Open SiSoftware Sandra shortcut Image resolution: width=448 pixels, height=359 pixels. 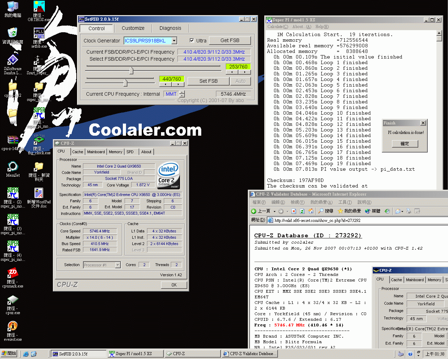[x=13, y=65]
